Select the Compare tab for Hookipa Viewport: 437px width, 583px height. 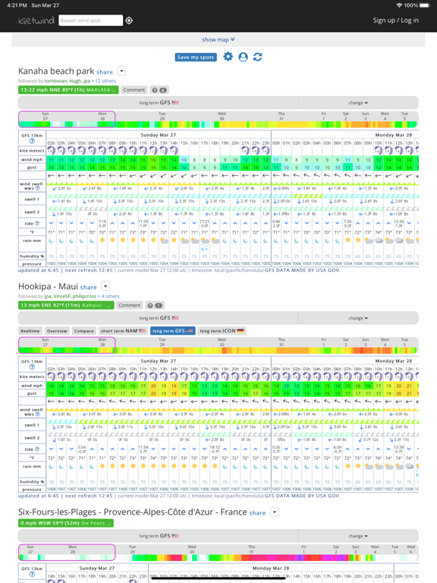(83, 331)
